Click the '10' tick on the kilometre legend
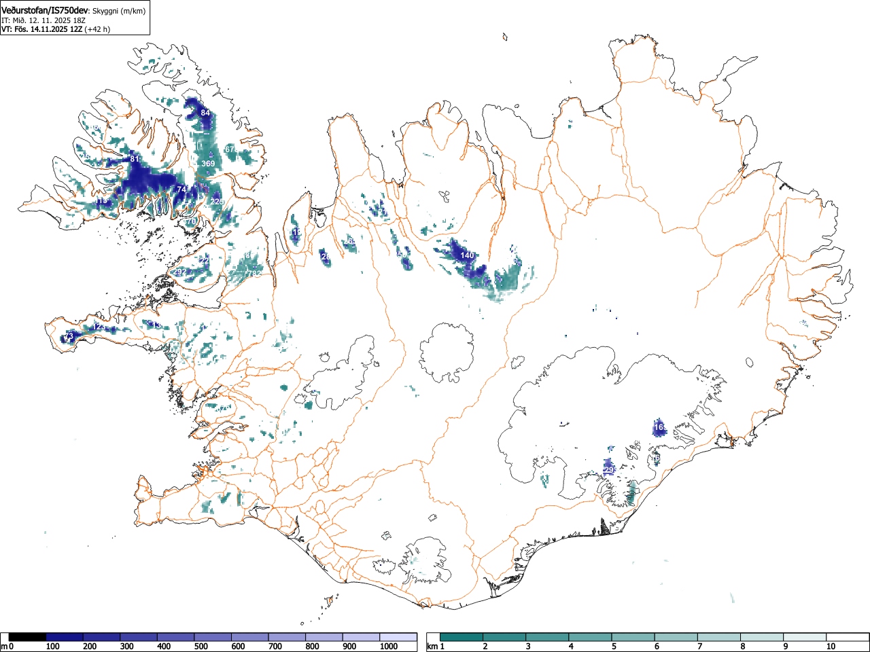 (830, 647)
